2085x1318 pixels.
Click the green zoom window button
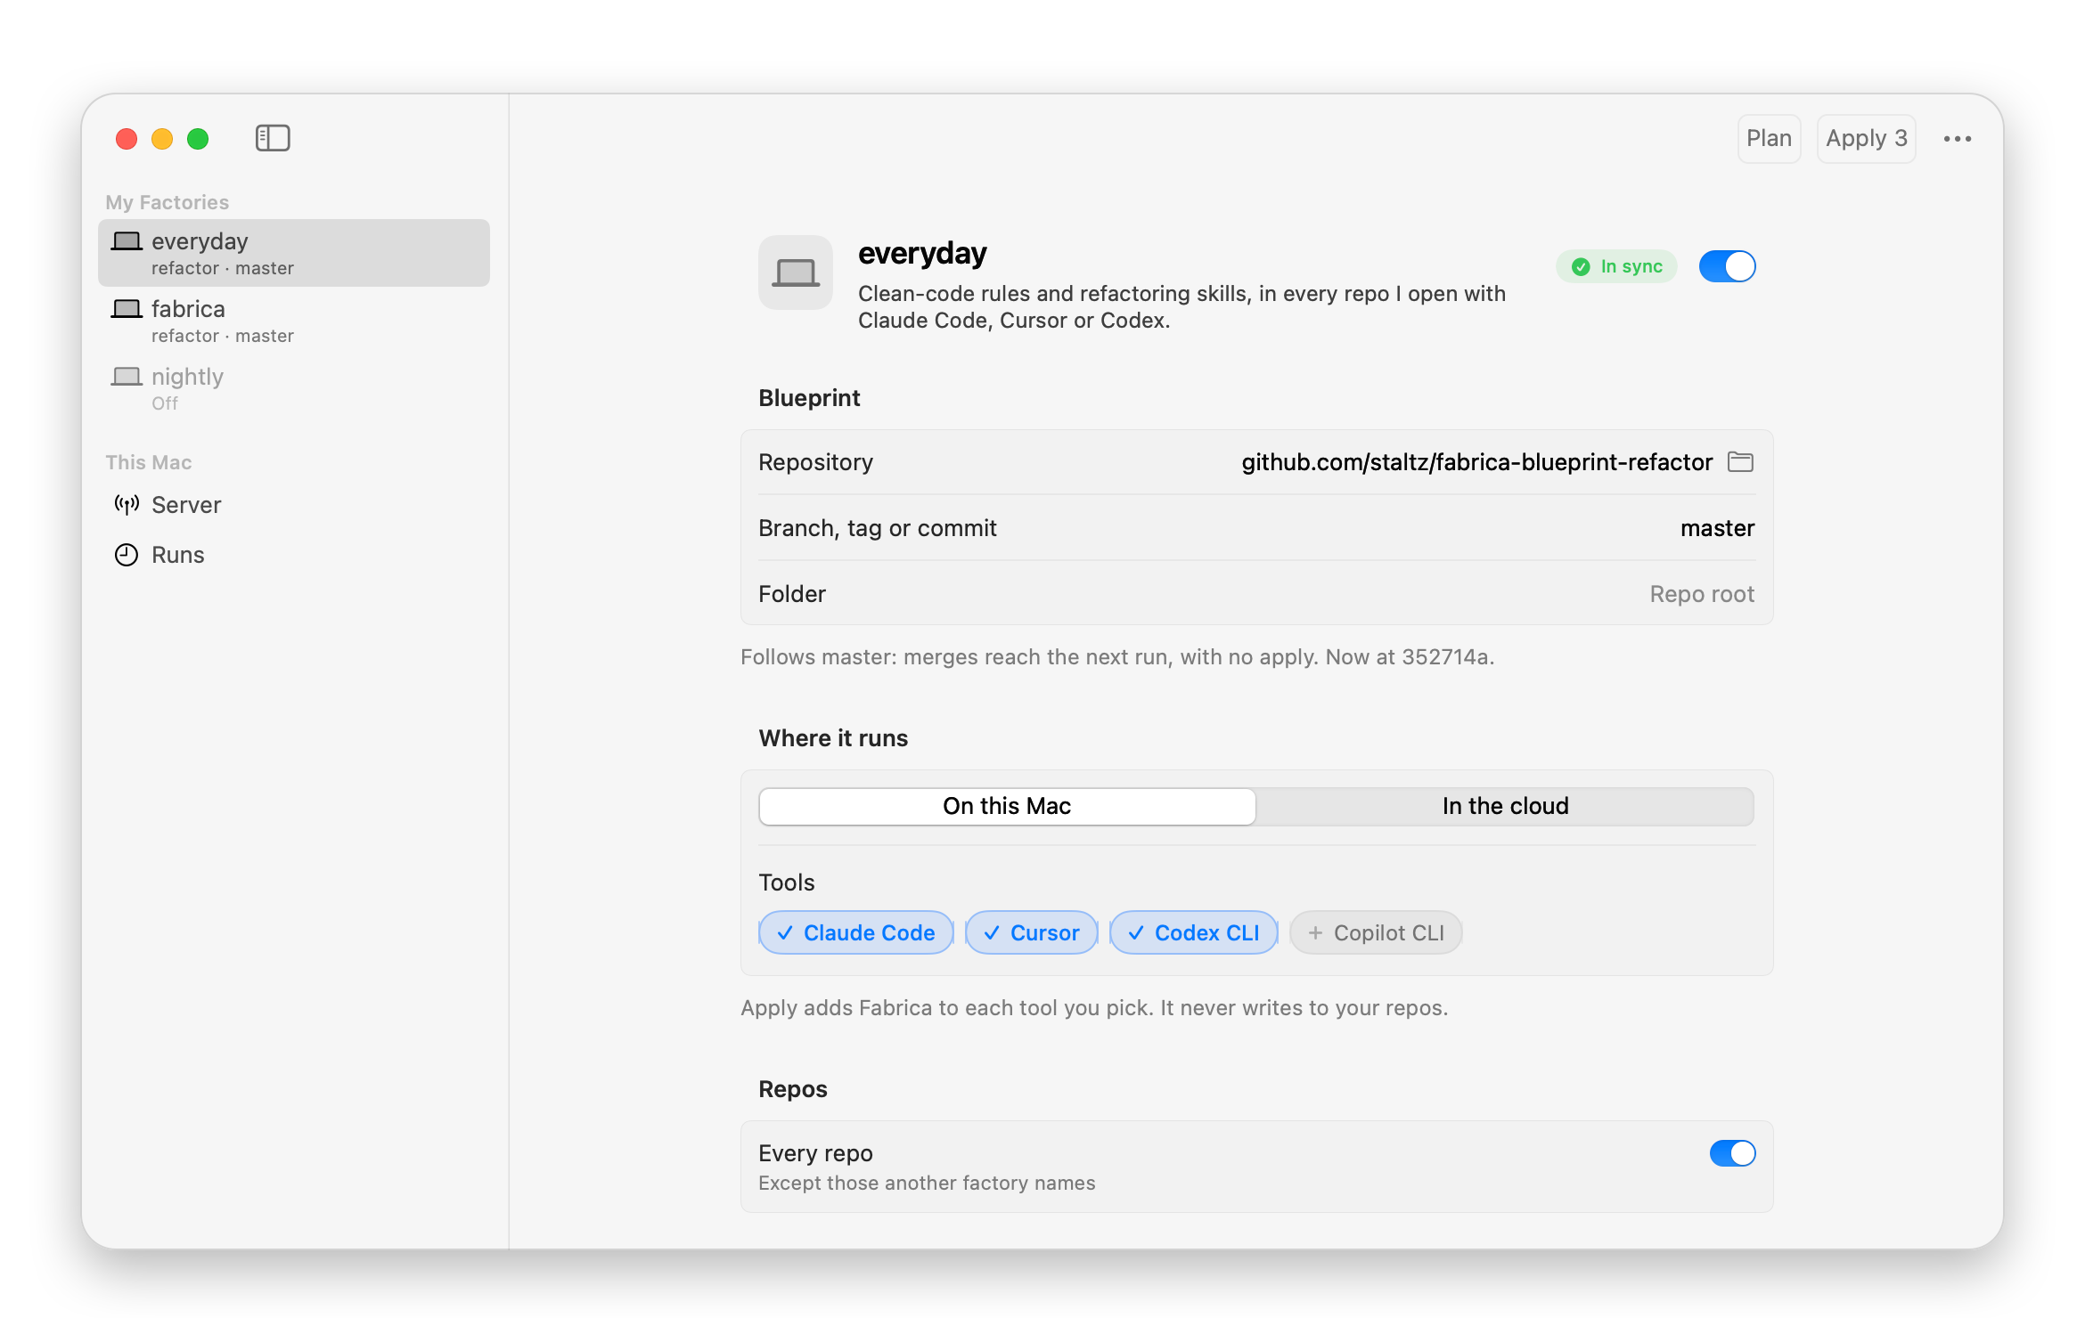pyautogui.click(x=198, y=139)
